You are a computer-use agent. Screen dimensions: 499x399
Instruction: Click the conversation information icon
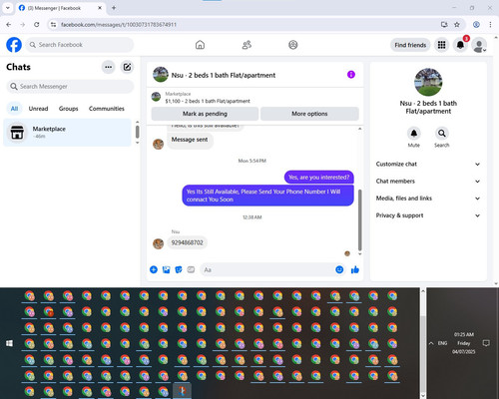(x=351, y=75)
